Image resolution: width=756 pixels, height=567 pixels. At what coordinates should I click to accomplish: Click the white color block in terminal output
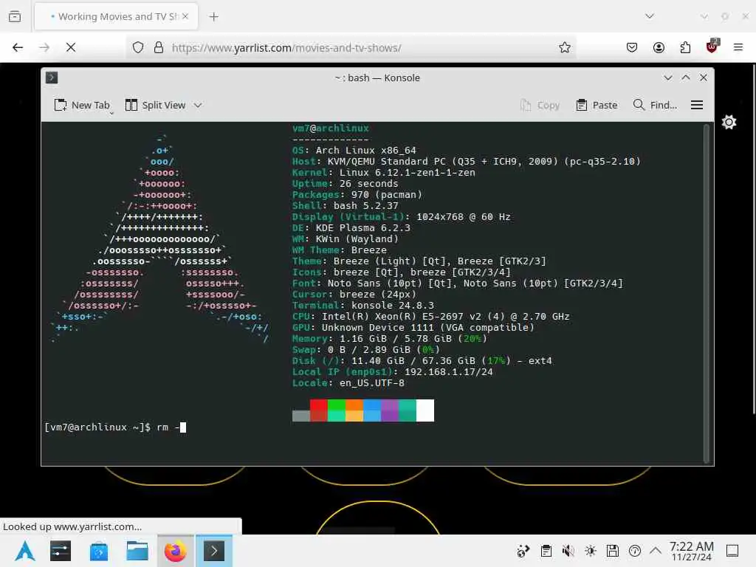click(x=425, y=410)
